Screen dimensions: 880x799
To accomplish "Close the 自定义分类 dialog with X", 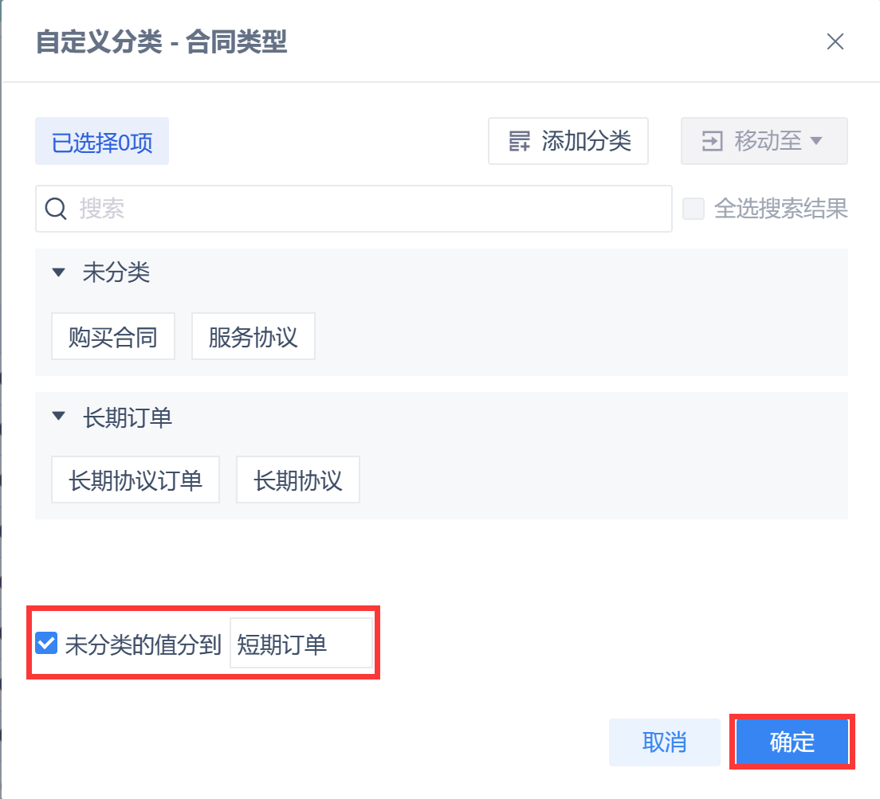I will [x=835, y=42].
